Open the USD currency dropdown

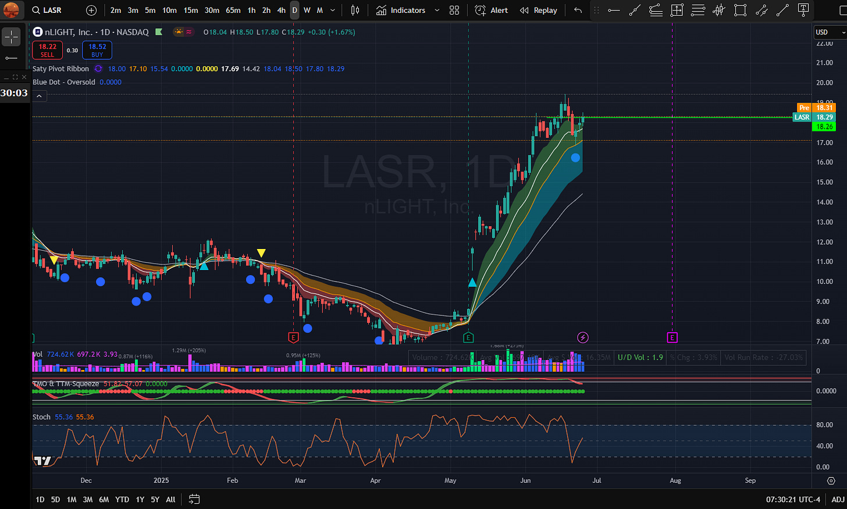pos(830,32)
